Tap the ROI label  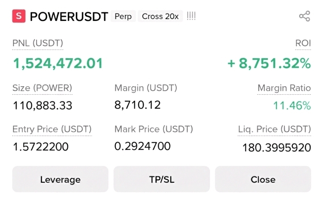pyautogui.click(x=303, y=43)
